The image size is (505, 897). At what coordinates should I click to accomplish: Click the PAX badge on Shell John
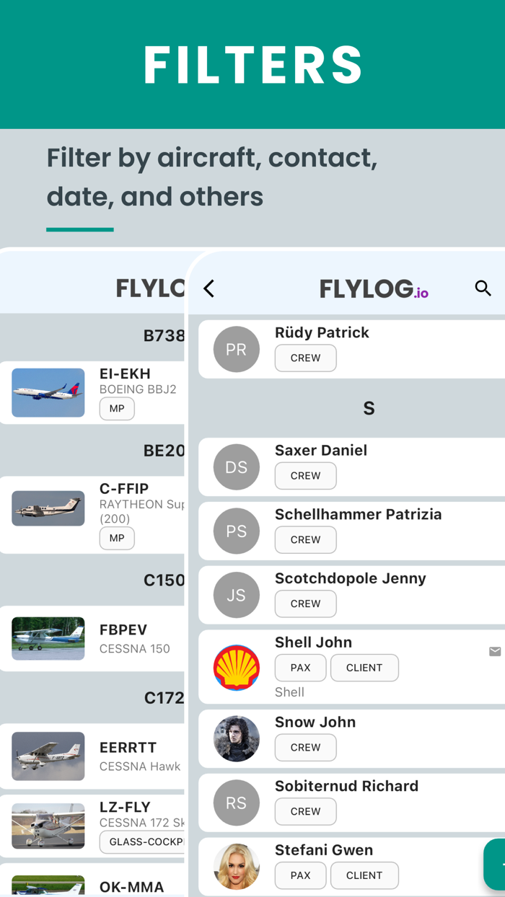click(300, 667)
